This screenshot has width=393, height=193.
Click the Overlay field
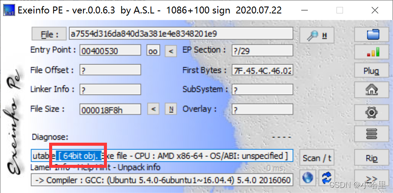pyautogui.click(x=262, y=109)
